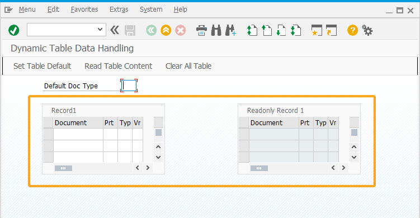Click Readonly Record 1 scroll down arrow
420x218 pixels.
click(354, 157)
